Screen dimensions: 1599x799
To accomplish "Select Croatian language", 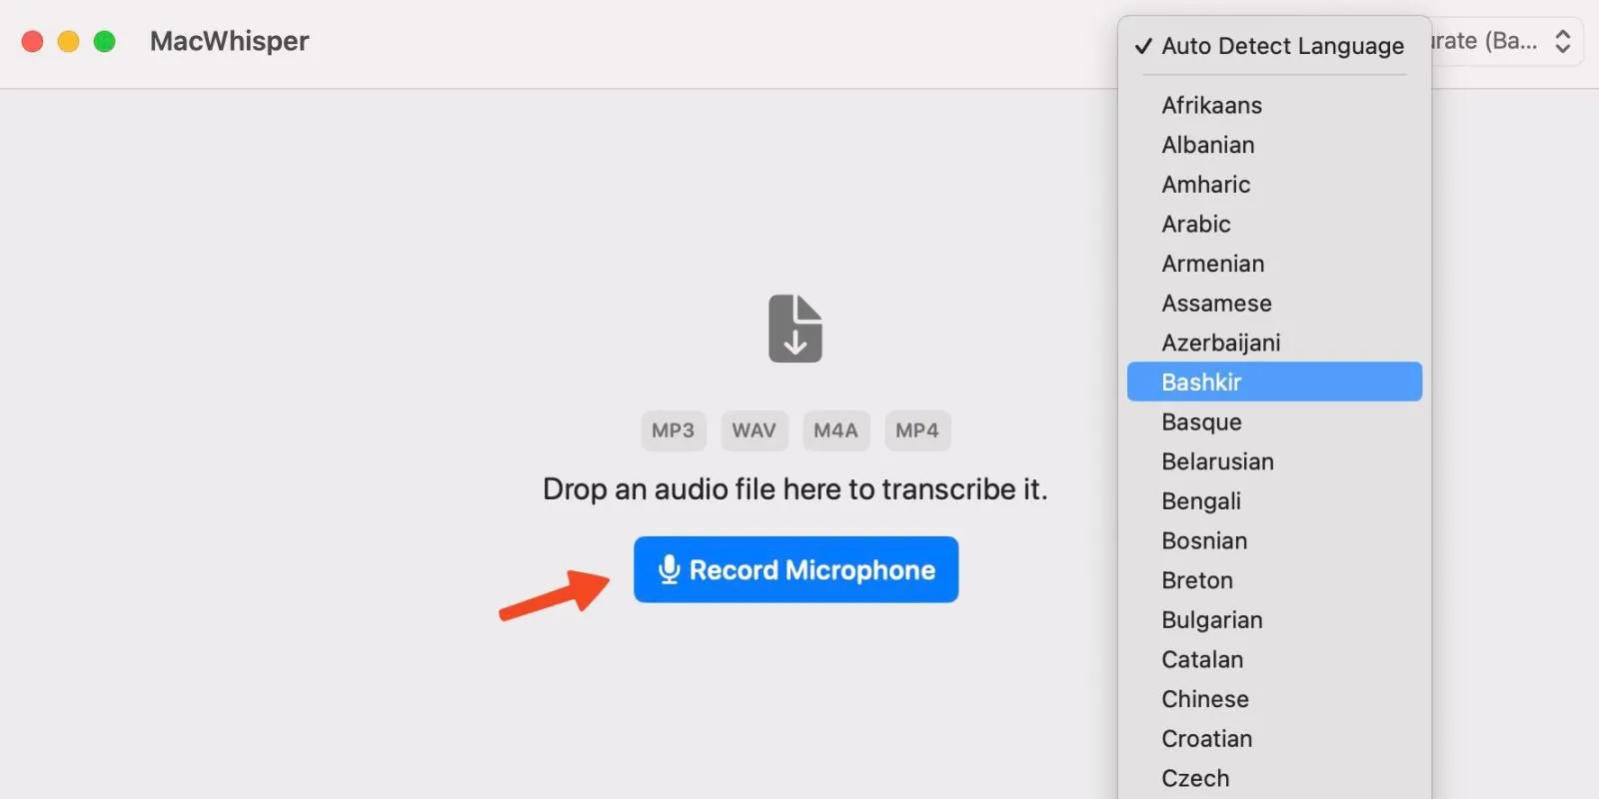I will (1274, 739).
